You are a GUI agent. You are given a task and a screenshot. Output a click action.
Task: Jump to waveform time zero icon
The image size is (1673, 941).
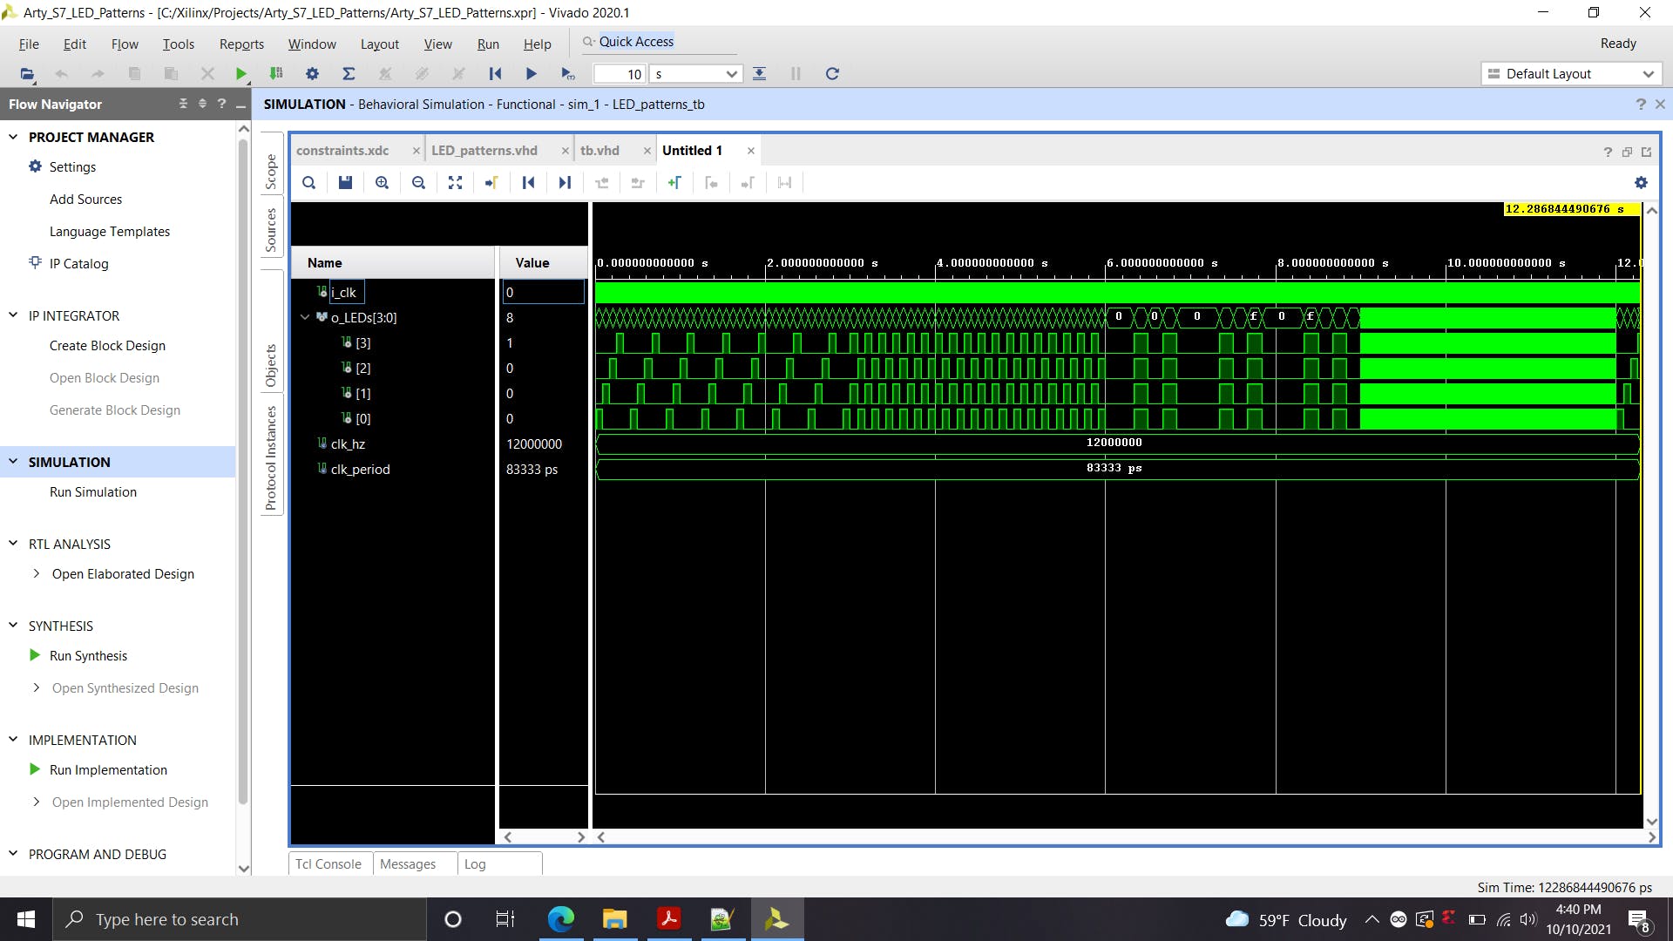coord(528,183)
